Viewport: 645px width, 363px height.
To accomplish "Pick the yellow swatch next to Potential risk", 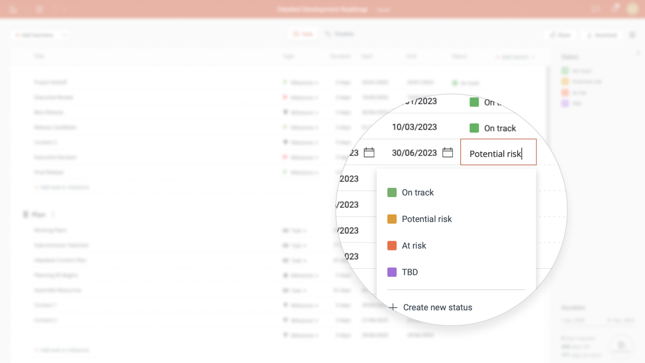I will click(392, 219).
